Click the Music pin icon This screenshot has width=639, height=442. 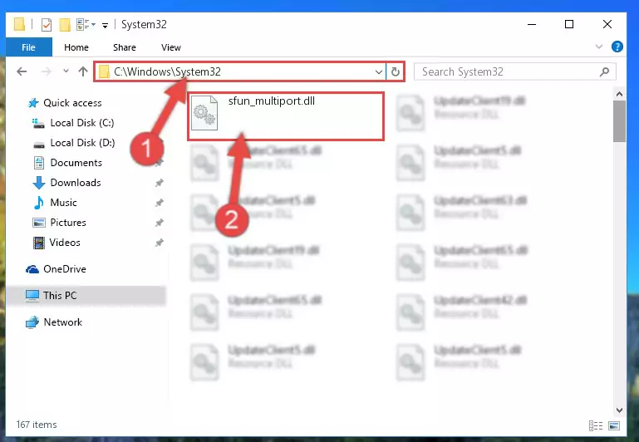coord(160,203)
